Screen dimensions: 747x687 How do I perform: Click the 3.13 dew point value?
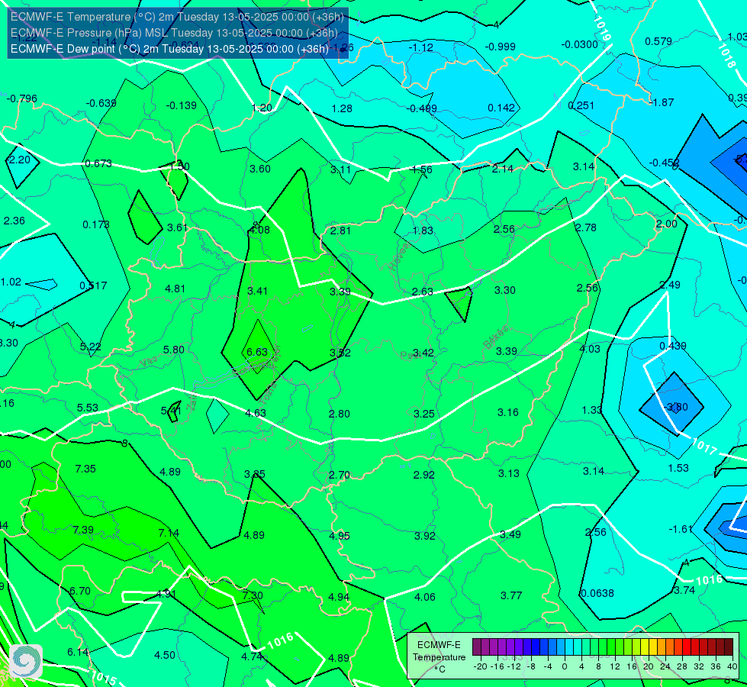509,473
